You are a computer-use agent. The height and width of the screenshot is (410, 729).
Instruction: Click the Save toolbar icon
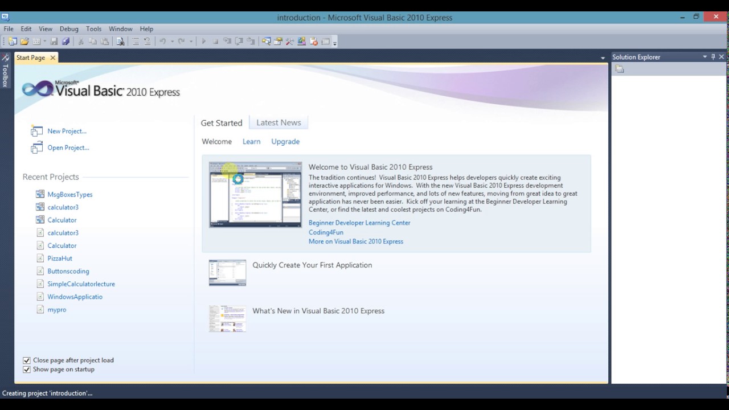pyautogui.click(x=54, y=41)
